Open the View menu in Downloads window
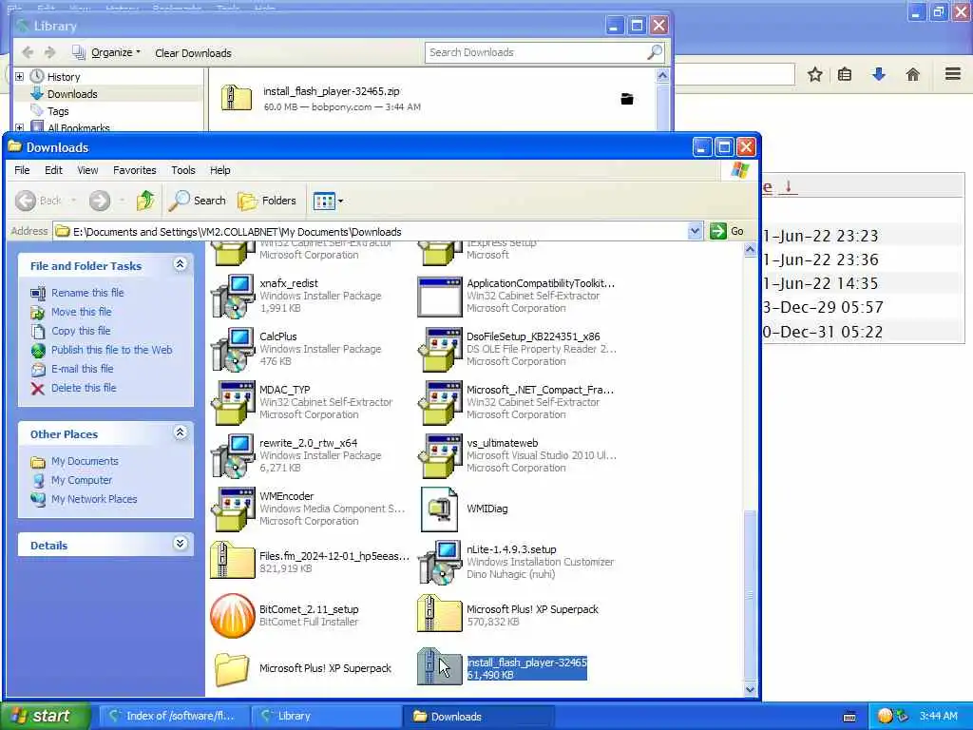The width and height of the screenshot is (973, 730). click(x=87, y=170)
